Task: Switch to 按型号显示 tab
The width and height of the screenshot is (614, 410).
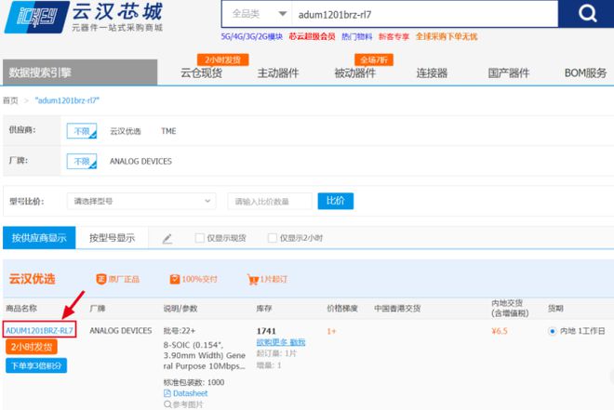Action: (112, 237)
